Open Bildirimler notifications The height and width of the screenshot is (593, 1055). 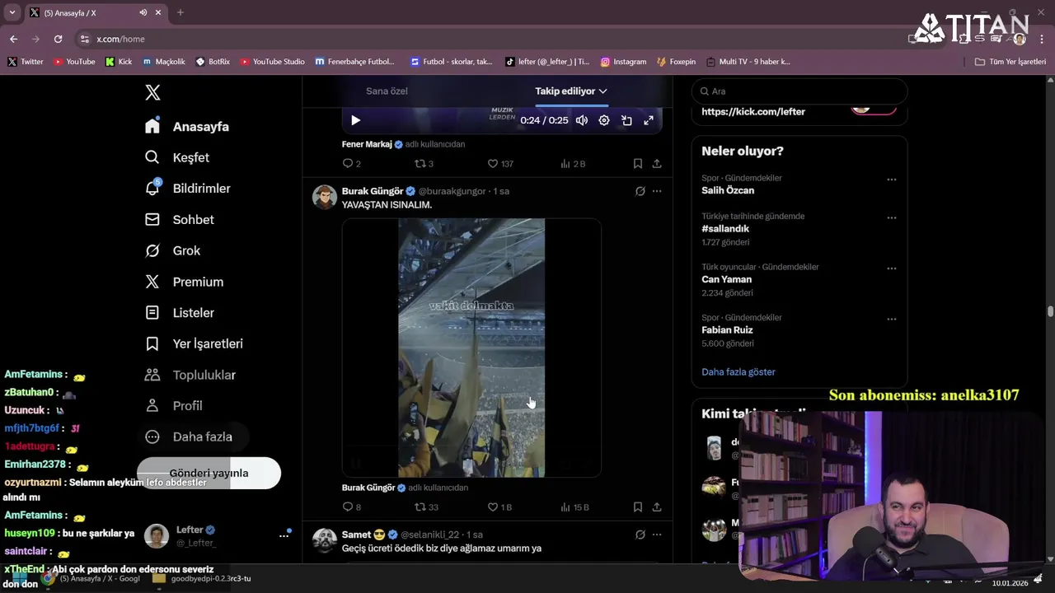point(188,189)
